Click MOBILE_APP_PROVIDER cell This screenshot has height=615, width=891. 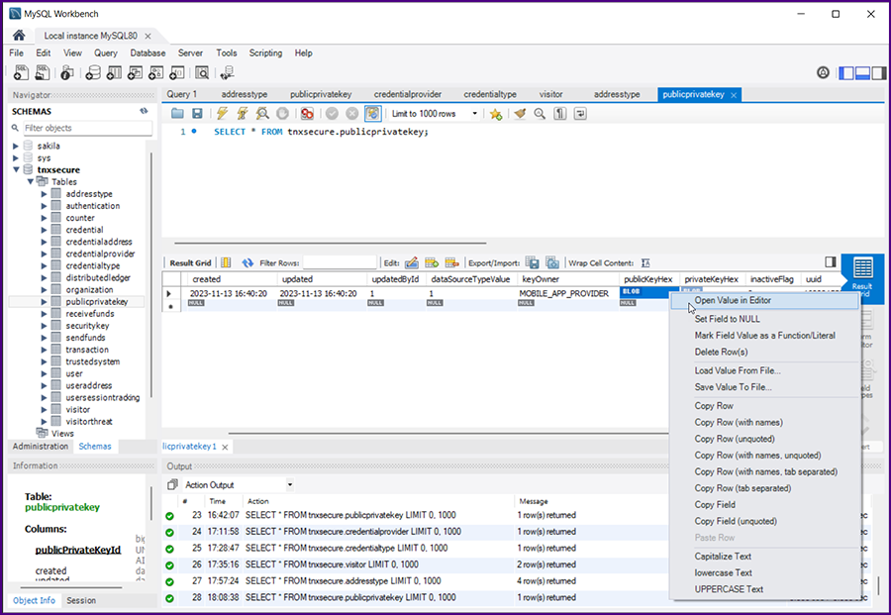[x=566, y=293]
